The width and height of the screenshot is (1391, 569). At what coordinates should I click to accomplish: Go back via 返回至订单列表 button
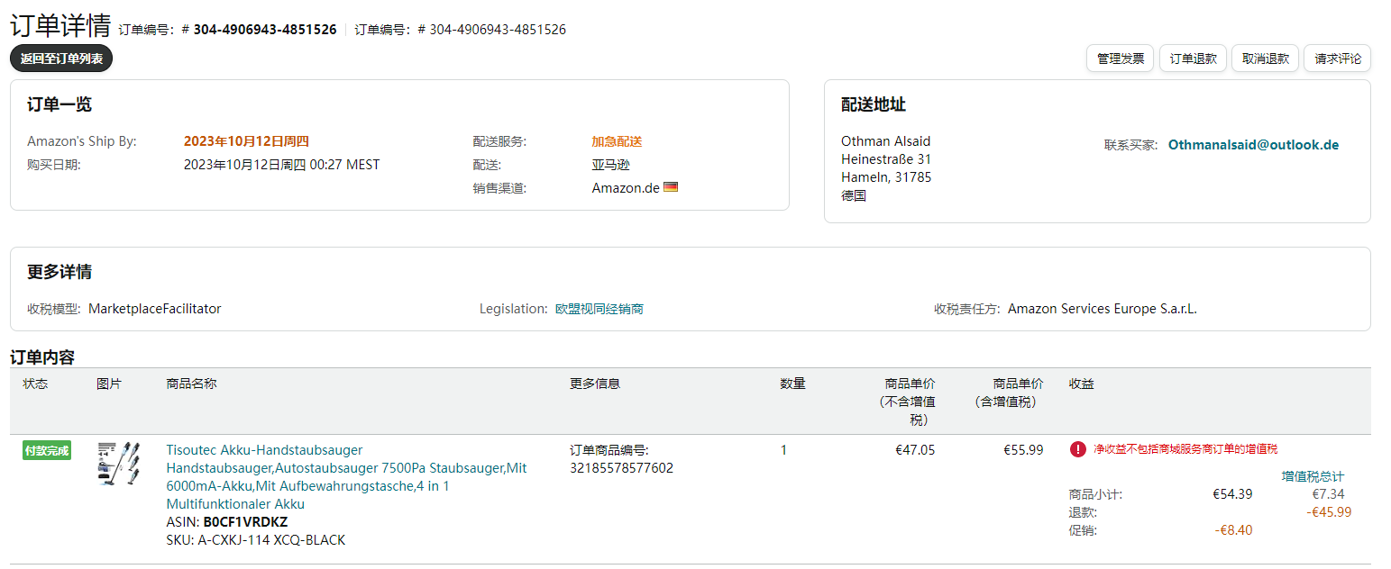click(x=61, y=59)
